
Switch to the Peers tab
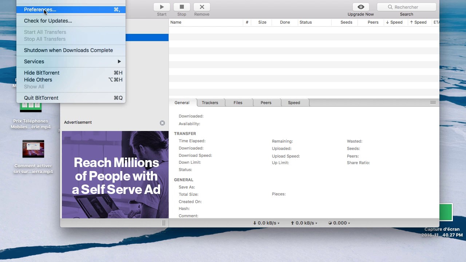click(266, 103)
